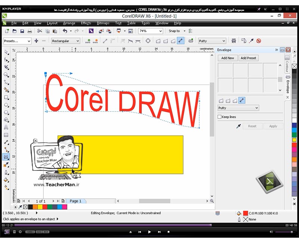Select the Ellipse tool
This screenshot has width=299, height=243.
6,105
